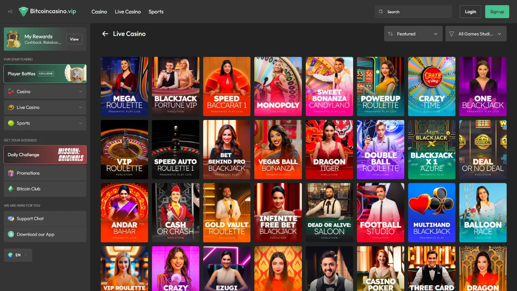Open the All Games Studios filter

(476, 34)
